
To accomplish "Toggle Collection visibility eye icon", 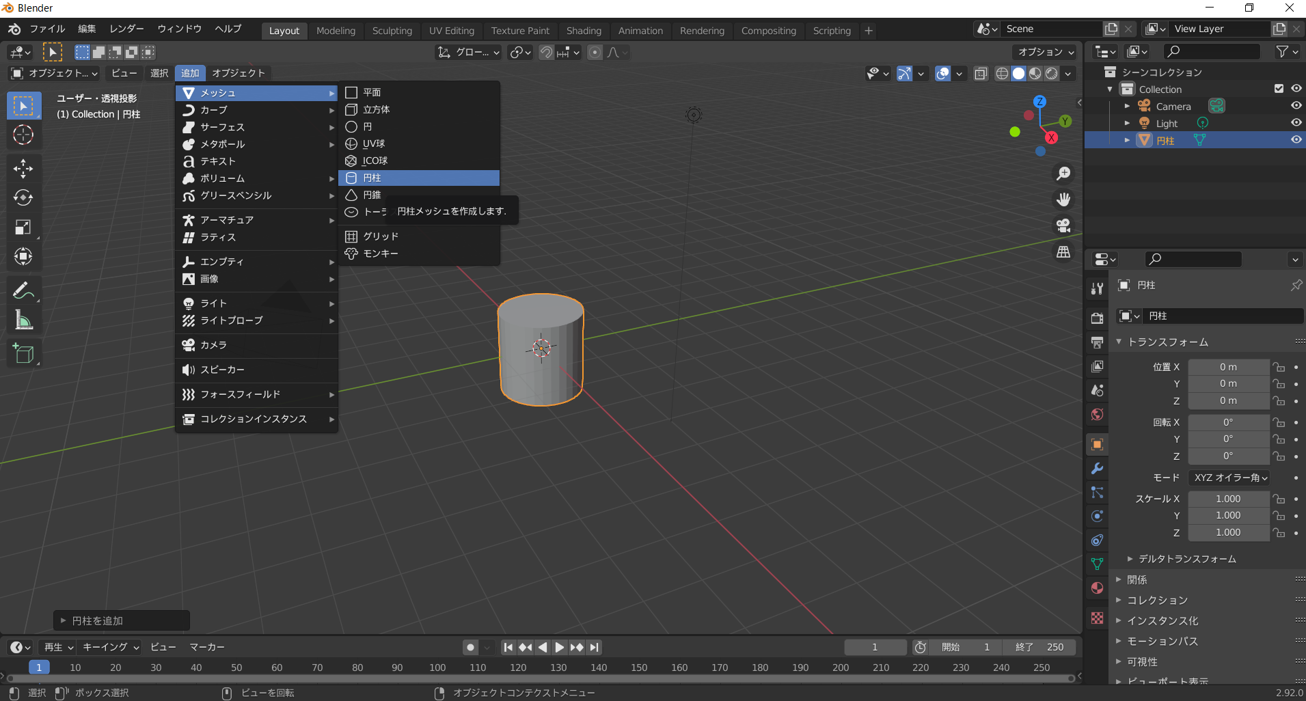I will tap(1296, 89).
